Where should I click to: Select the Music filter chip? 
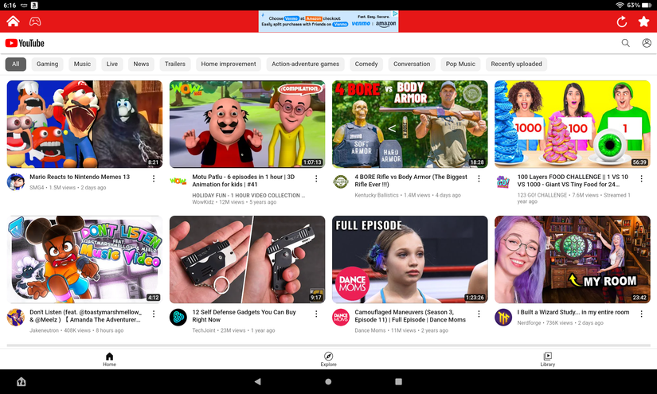pyautogui.click(x=82, y=64)
